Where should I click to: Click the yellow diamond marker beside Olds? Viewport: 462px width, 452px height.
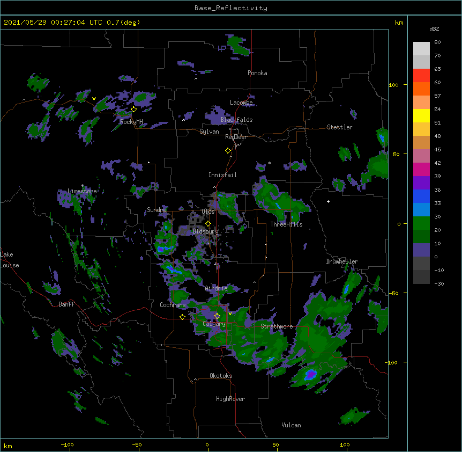click(x=208, y=224)
